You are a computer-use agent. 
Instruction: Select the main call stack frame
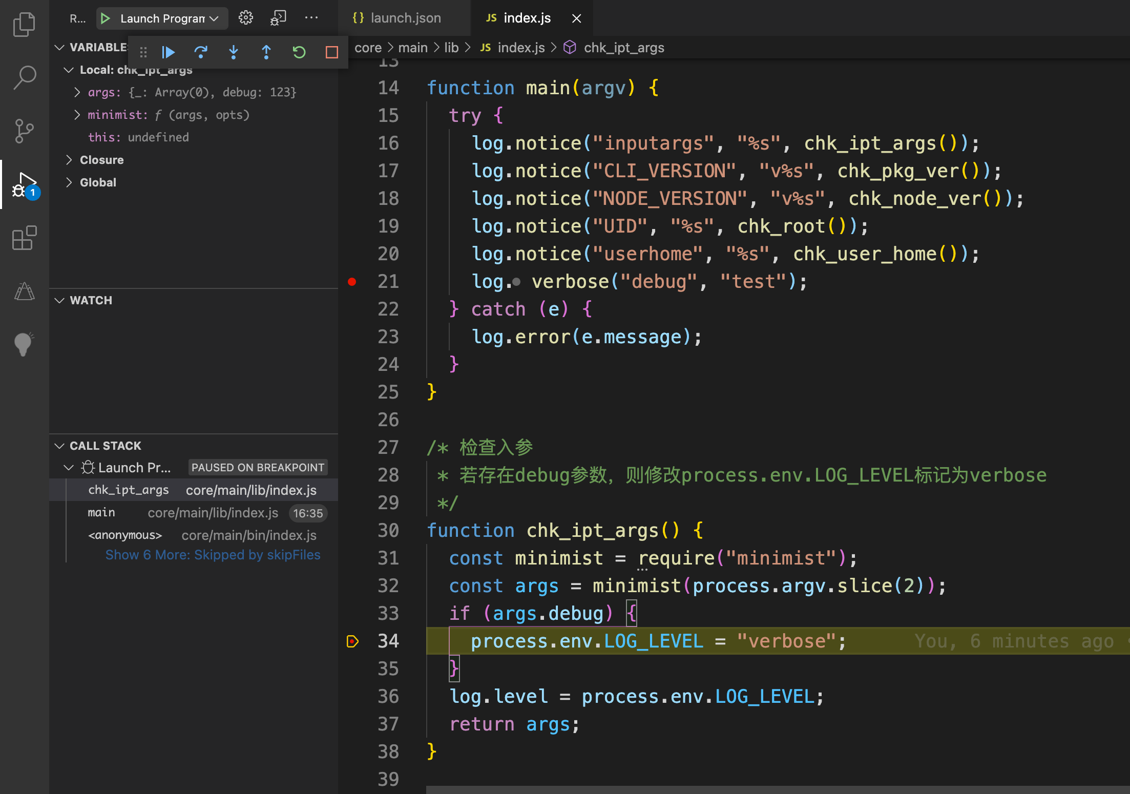coord(194,513)
